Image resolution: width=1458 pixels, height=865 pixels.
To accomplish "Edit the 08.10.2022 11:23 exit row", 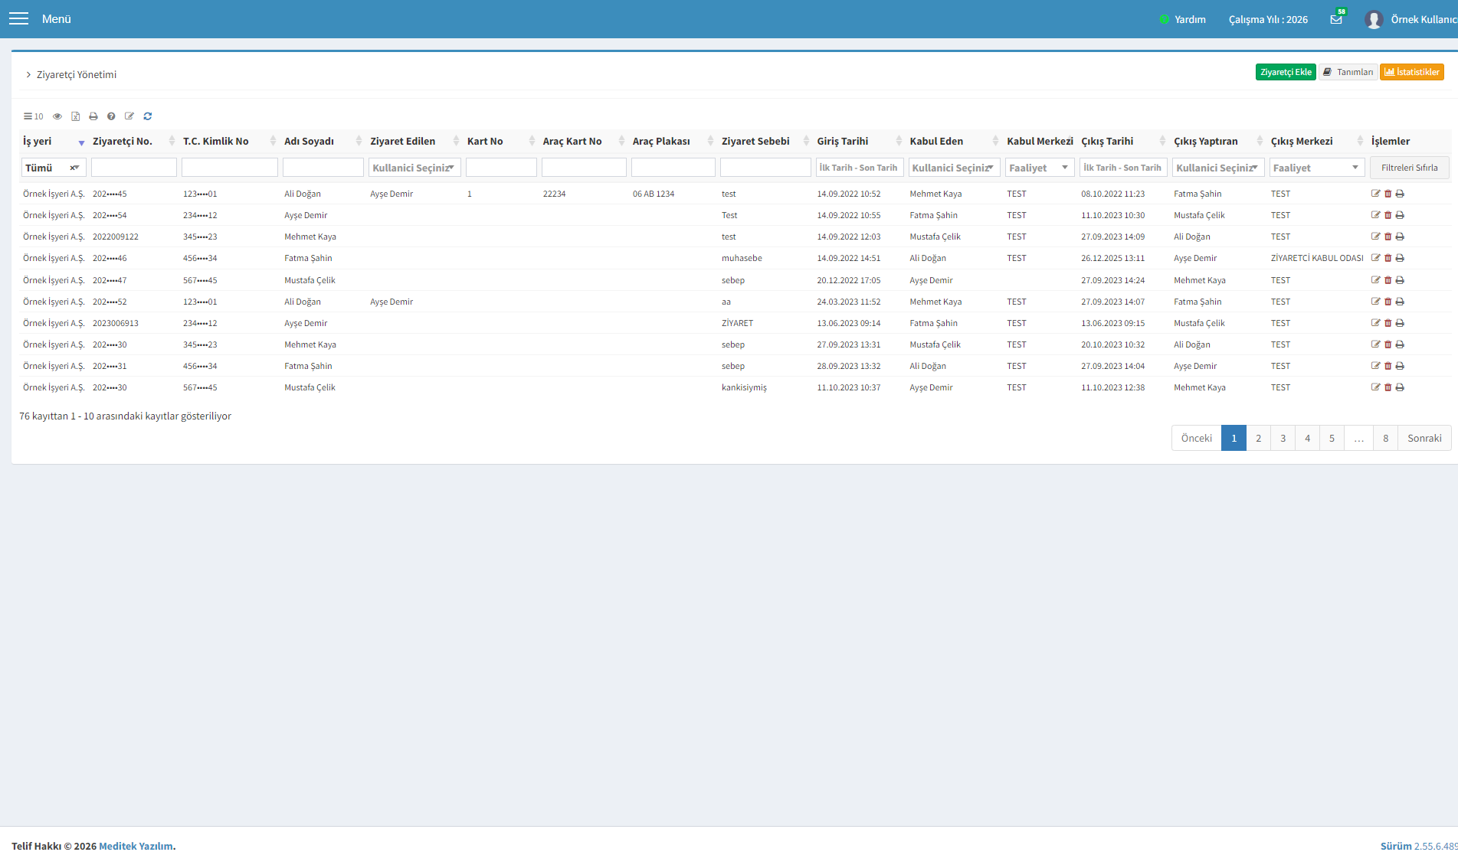I will (1375, 194).
